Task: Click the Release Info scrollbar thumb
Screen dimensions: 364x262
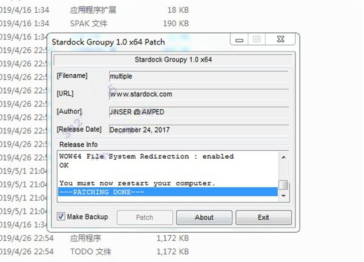Action: (283, 185)
